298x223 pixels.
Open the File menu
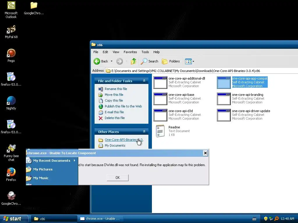click(x=96, y=52)
